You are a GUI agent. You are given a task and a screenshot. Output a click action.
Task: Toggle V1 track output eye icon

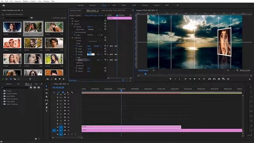pyautogui.click(x=68, y=131)
